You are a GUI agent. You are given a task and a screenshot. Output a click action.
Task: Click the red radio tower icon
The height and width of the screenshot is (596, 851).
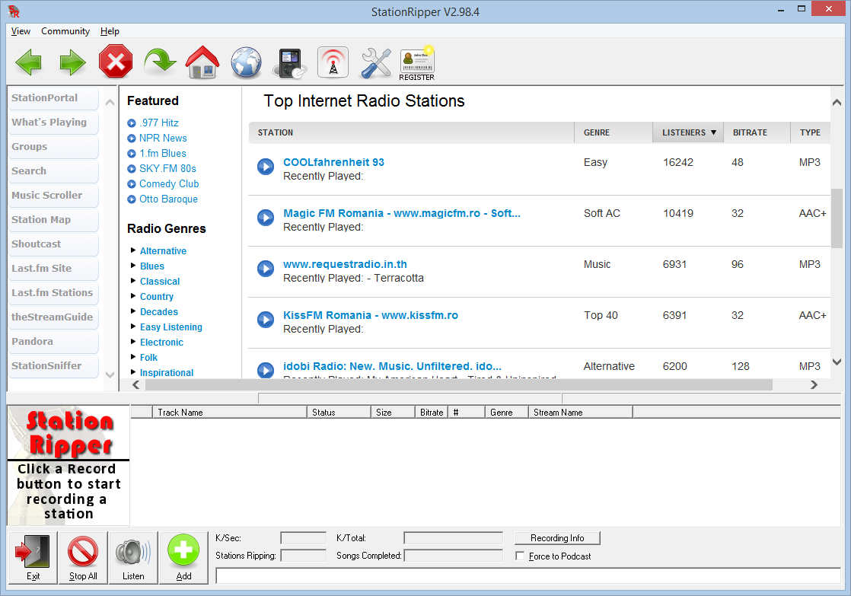pyautogui.click(x=333, y=62)
